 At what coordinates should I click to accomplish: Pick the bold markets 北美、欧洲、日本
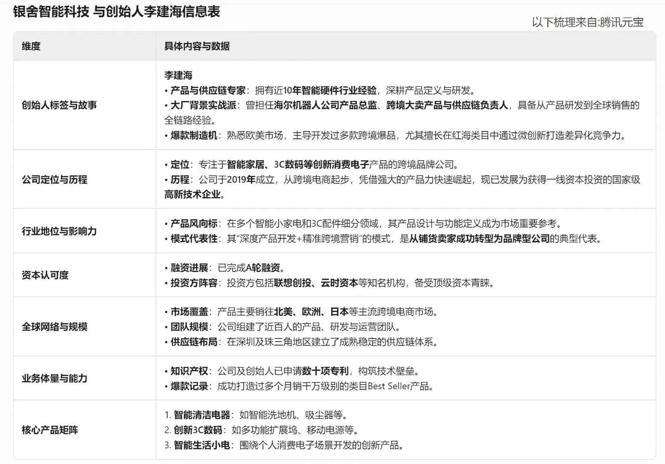[x=311, y=312]
